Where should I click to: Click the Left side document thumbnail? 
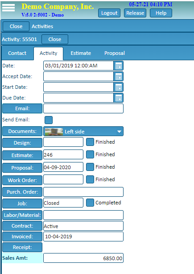(x=54, y=132)
